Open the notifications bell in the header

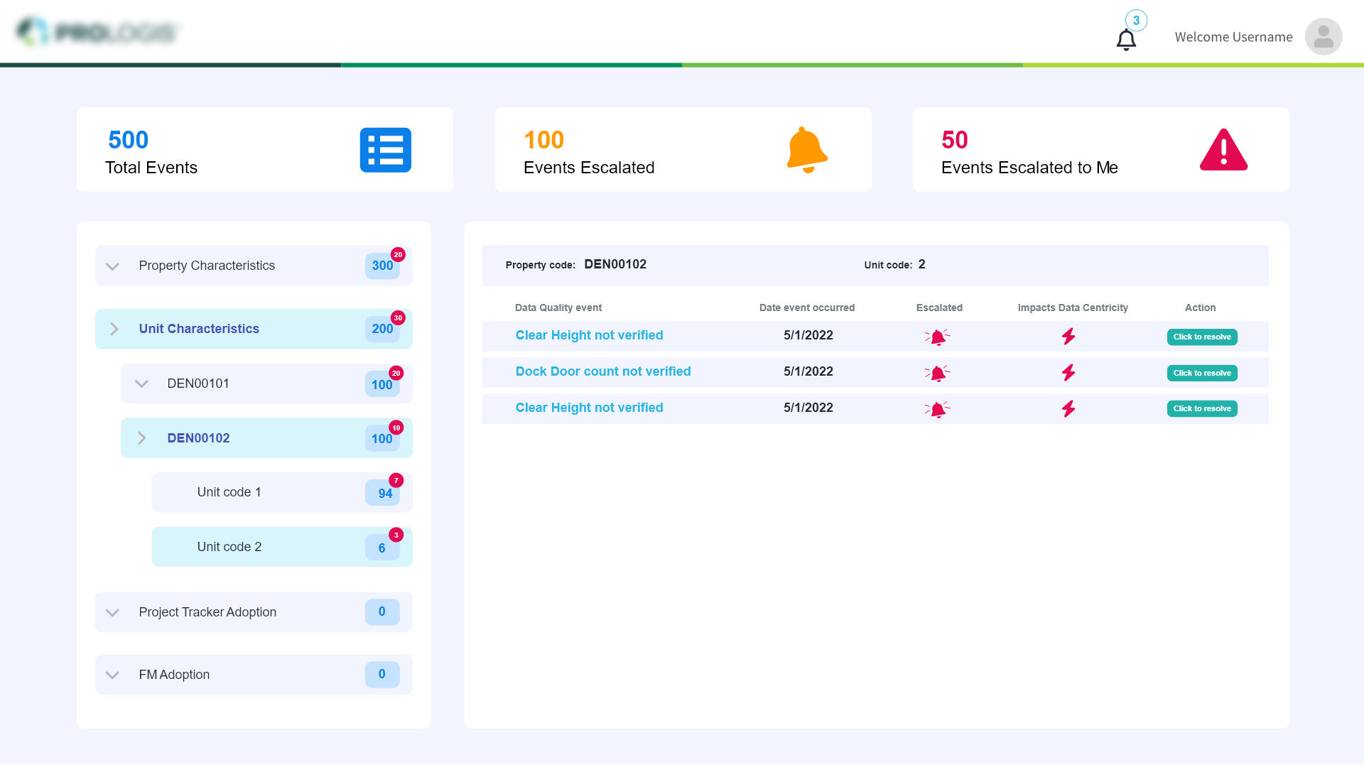(x=1126, y=40)
